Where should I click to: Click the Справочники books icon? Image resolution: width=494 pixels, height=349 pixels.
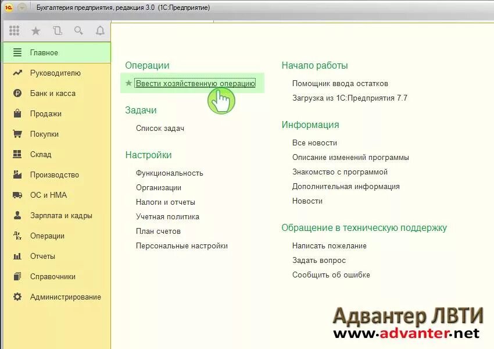click(x=17, y=276)
